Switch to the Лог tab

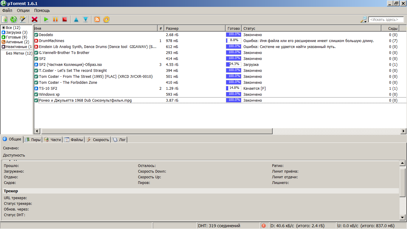(119, 140)
